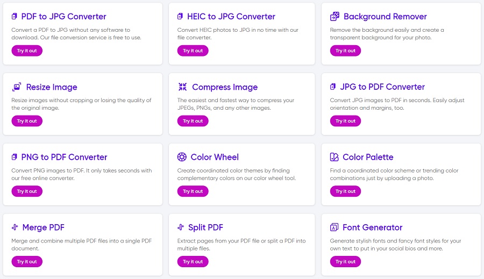Screen dimensions: 484x279
Task: Try out the Compress Image tool
Action: coord(193,121)
